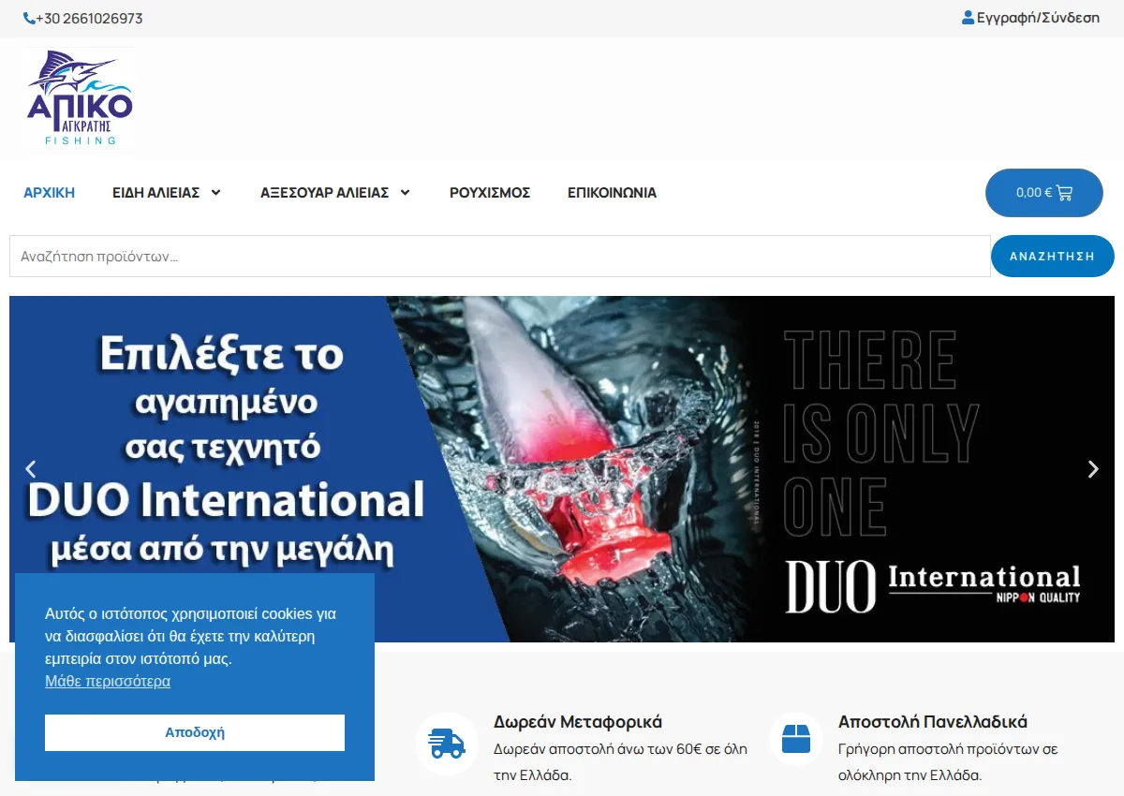
Task: Go to next slide with right arrow
Action: (x=1092, y=469)
